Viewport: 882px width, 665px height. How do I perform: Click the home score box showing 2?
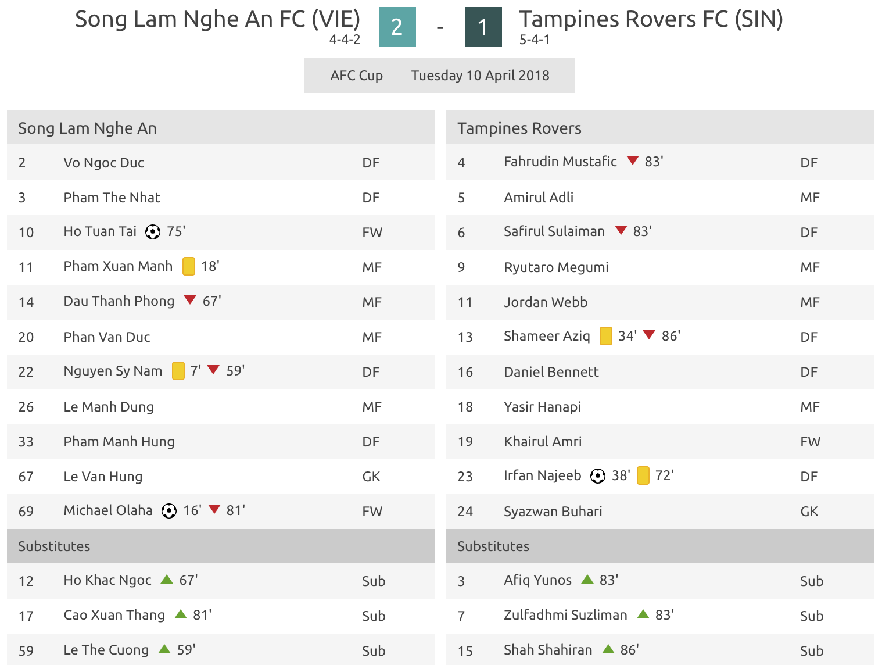pos(397,27)
